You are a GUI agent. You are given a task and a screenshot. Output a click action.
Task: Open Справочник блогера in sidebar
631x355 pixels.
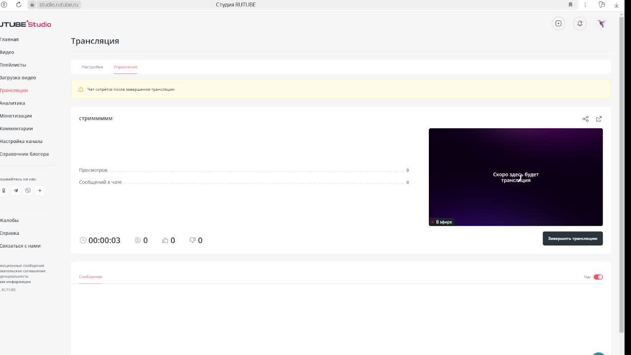point(24,154)
